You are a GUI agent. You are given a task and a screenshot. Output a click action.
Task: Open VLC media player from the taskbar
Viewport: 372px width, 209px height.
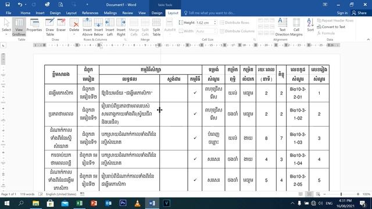(x=137, y=203)
